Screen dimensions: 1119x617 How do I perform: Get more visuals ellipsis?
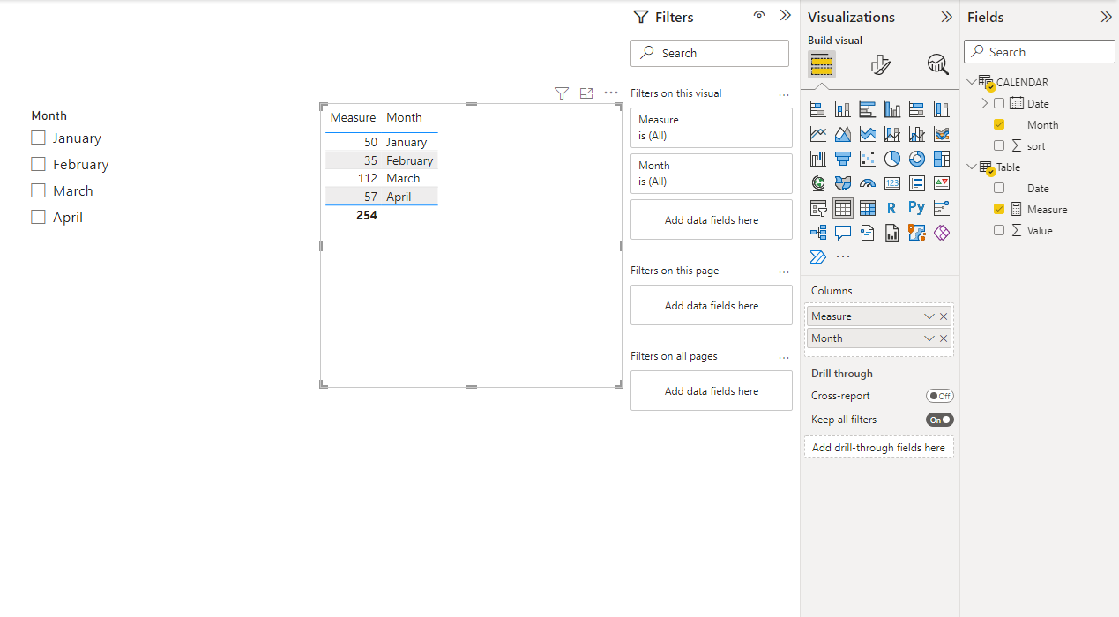(843, 257)
